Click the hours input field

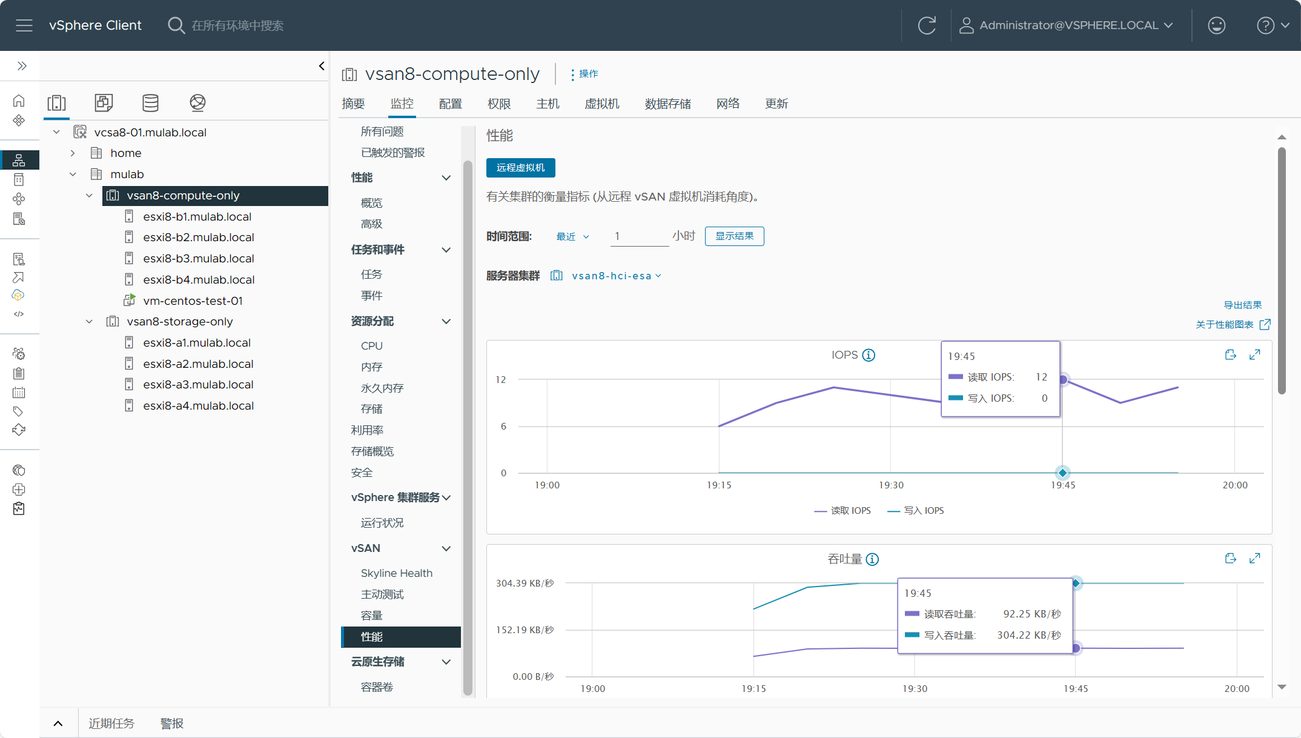coord(639,236)
